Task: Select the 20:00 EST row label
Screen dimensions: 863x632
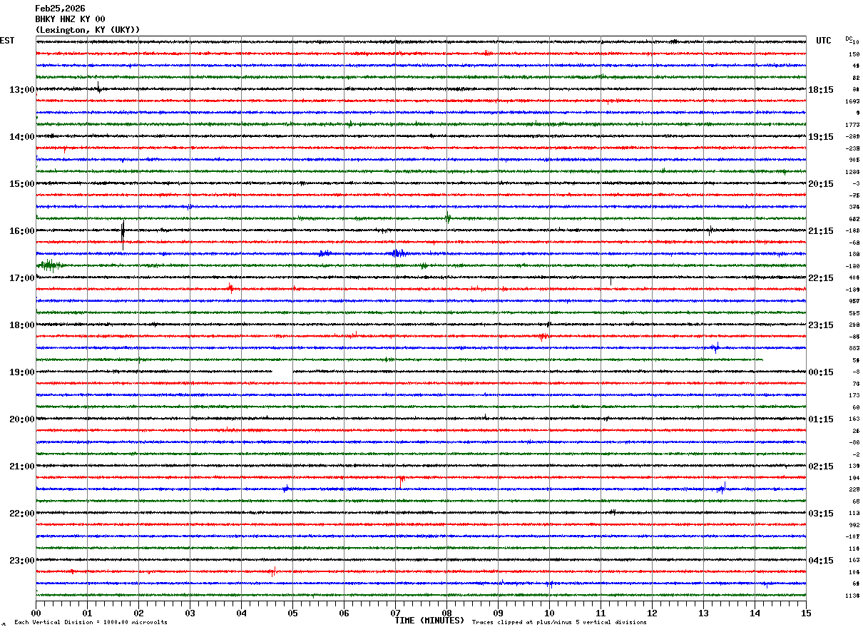Action: [x=22, y=419]
